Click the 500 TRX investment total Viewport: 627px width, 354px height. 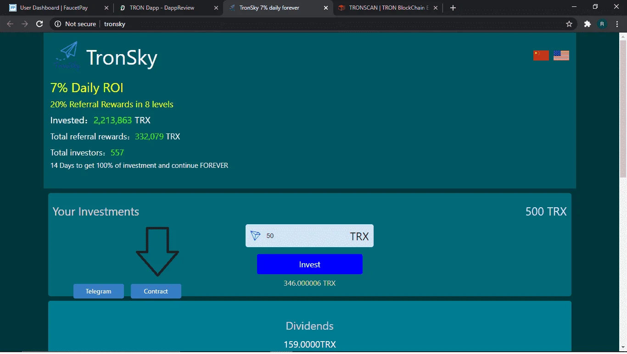tap(546, 211)
